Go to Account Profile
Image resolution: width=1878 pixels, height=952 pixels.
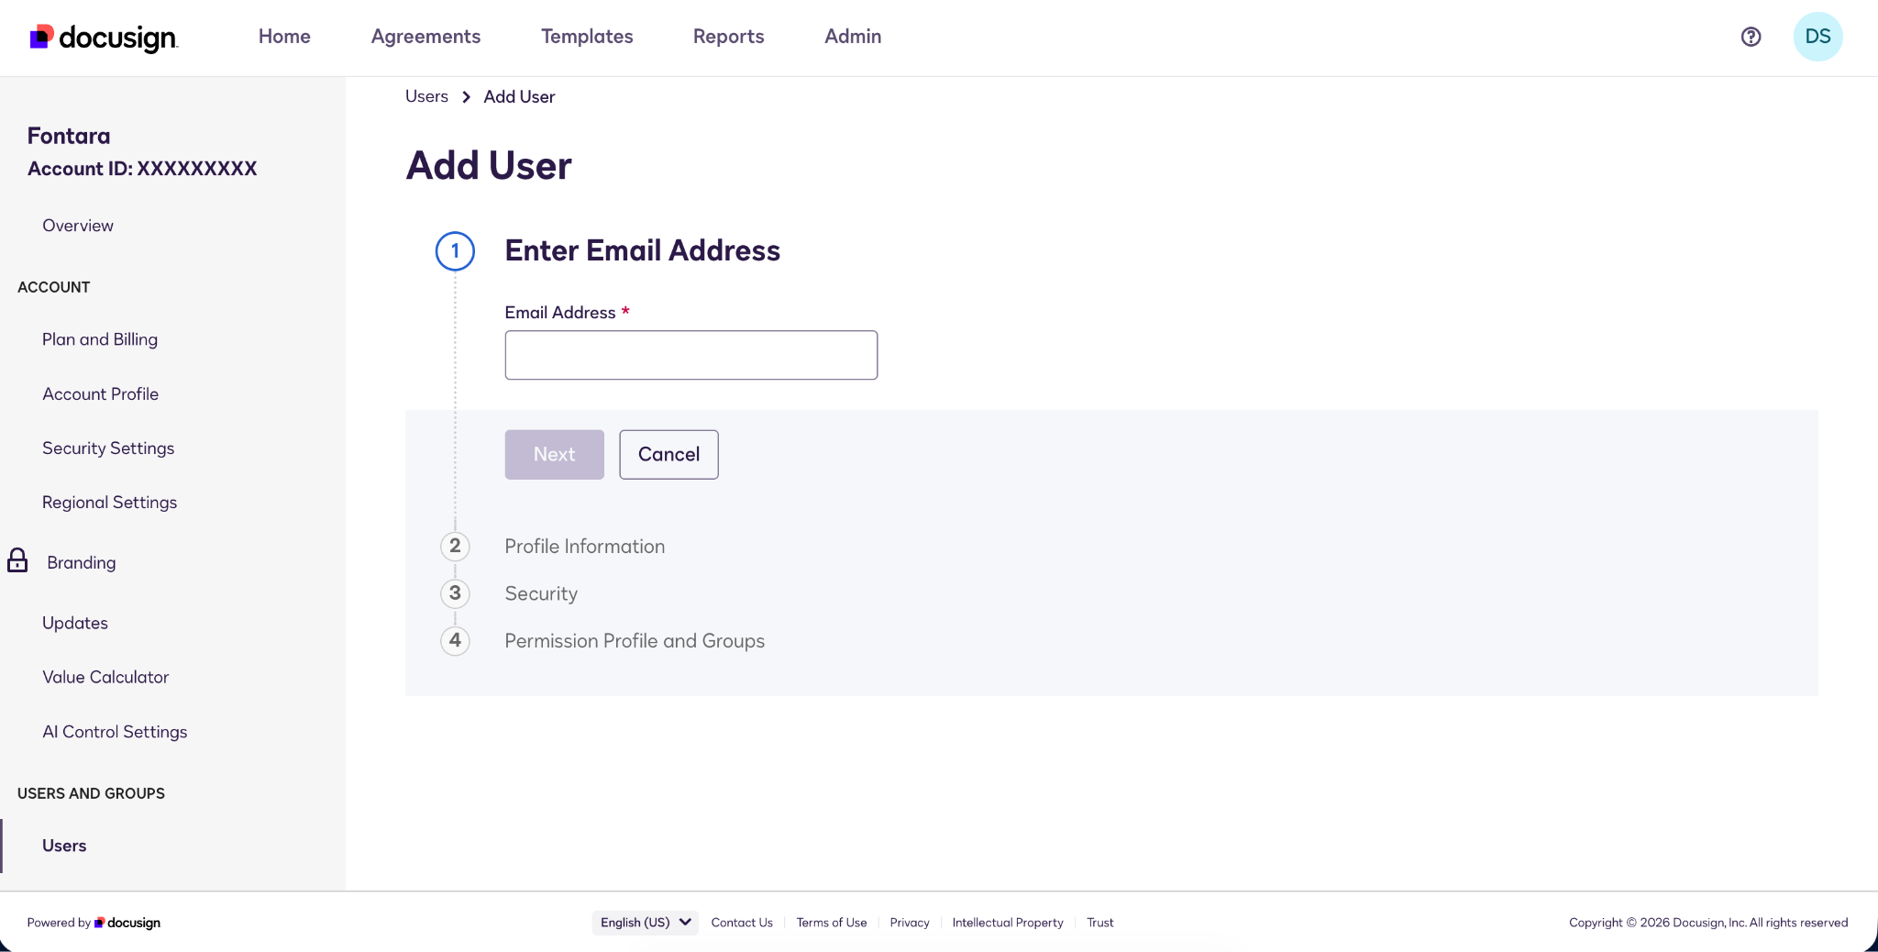pyautogui.click(x=101, y=393)
